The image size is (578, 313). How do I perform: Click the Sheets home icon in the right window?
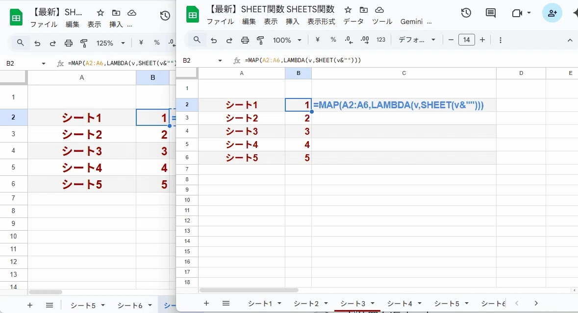192,15
